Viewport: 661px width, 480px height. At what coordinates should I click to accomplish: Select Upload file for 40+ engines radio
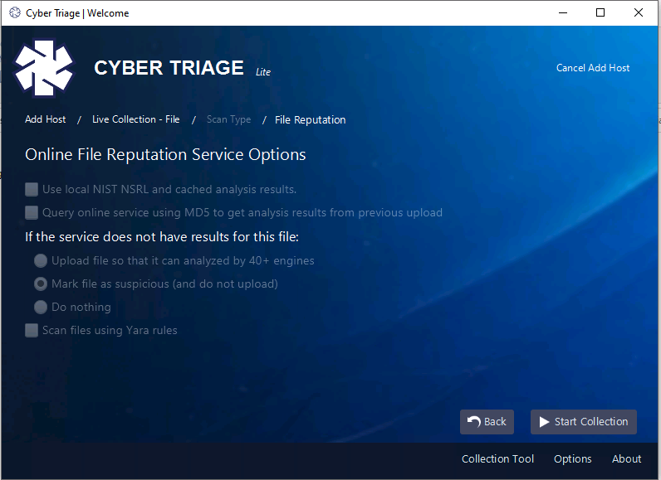[x=41, y=261]
